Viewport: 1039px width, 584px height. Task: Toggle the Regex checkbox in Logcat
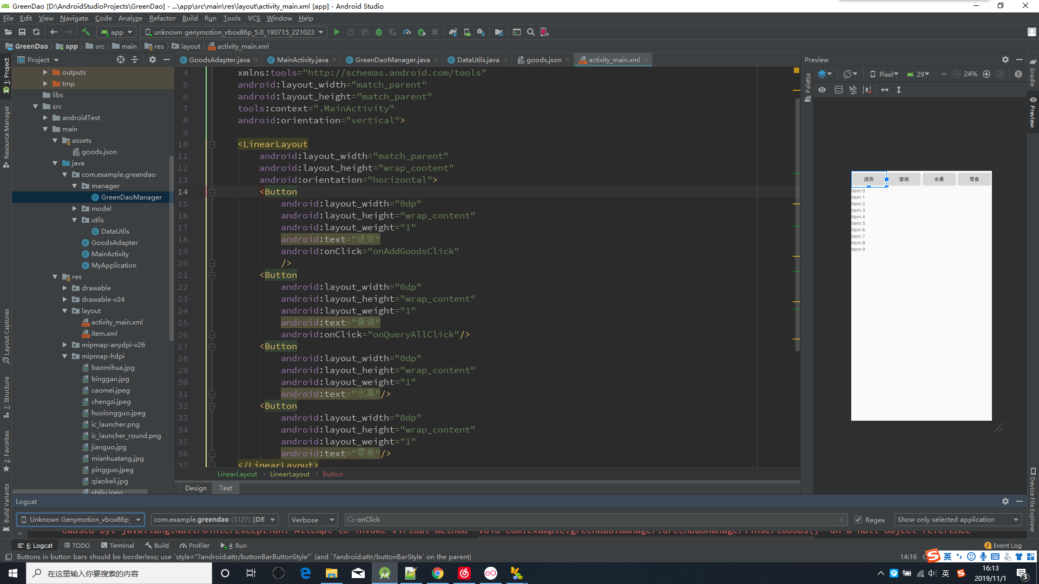coord(858,520)
